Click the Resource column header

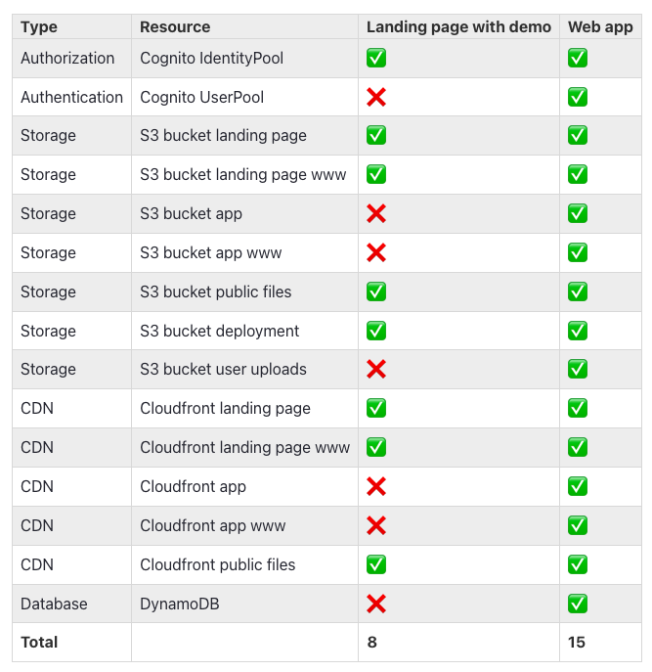175,27
